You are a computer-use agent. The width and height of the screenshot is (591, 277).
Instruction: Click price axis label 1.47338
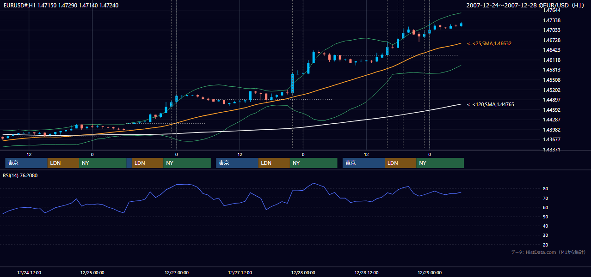[552, 20]
